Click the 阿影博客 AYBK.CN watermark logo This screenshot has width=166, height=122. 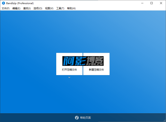83,61
